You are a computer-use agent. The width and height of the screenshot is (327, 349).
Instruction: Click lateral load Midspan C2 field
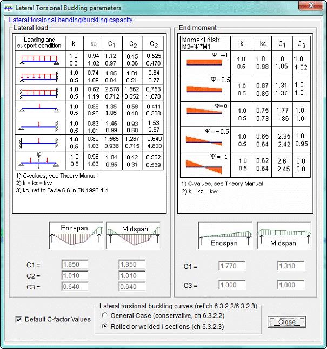point(132,275)
